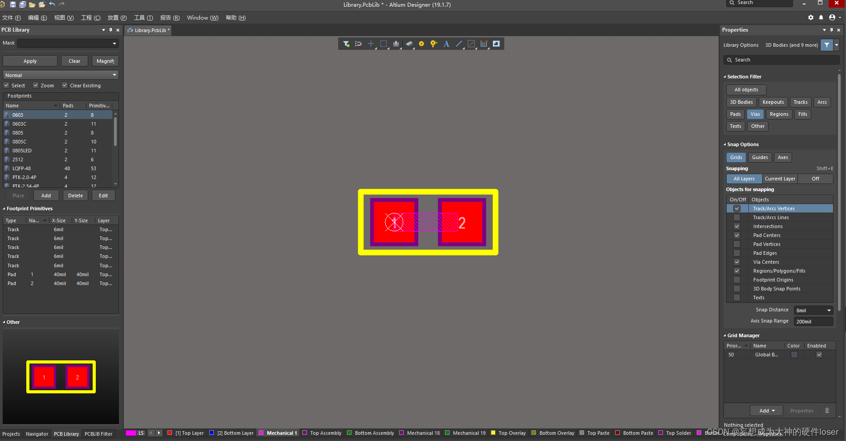
Task: Select the place via tool
Action: (x=434, y=44)
